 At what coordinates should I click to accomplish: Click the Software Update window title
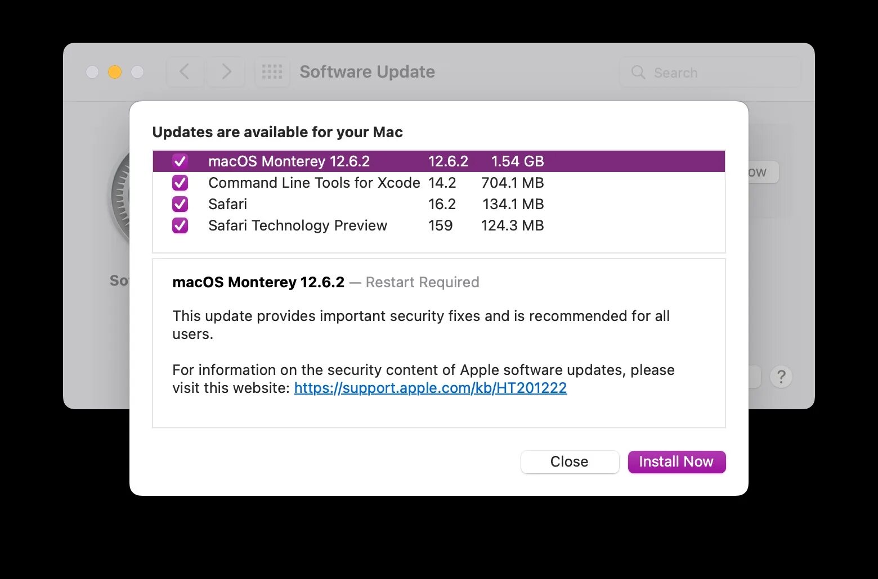[367, 72]
